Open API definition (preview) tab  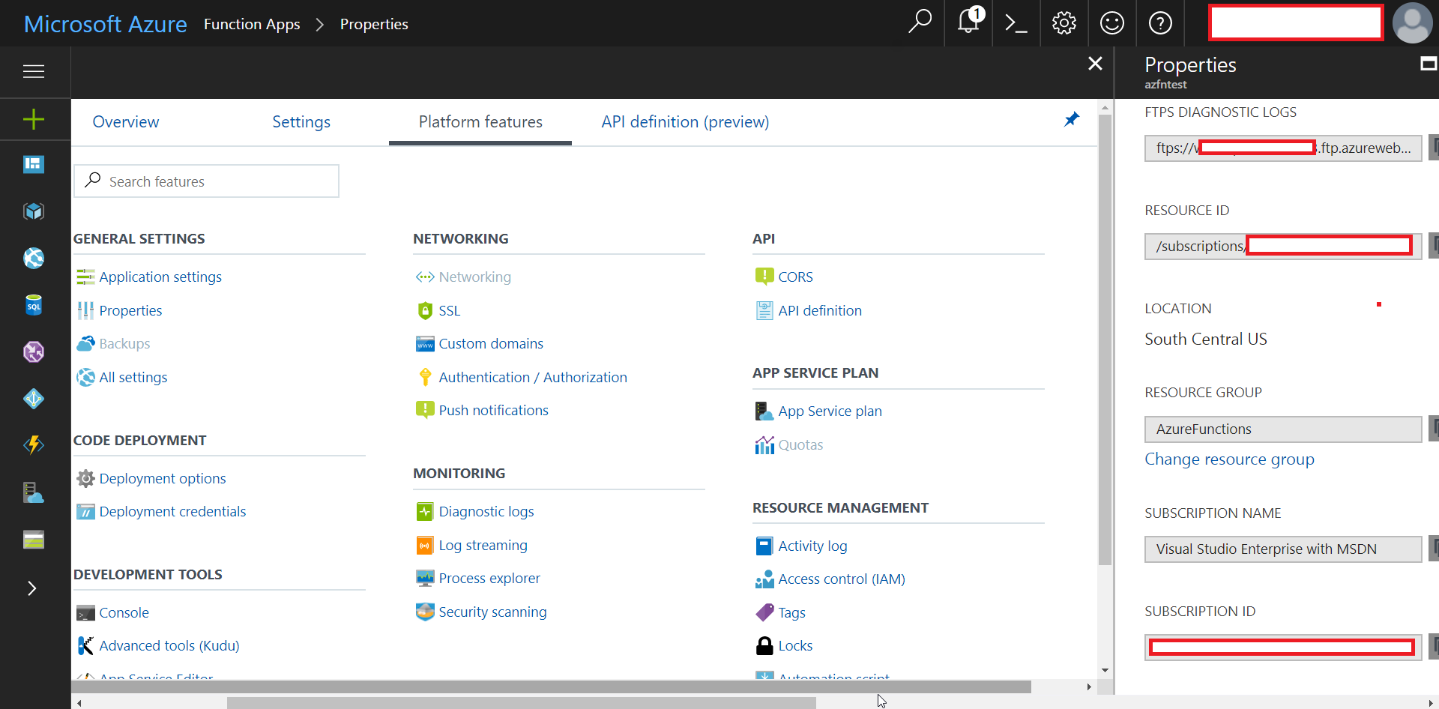point(685,121)
